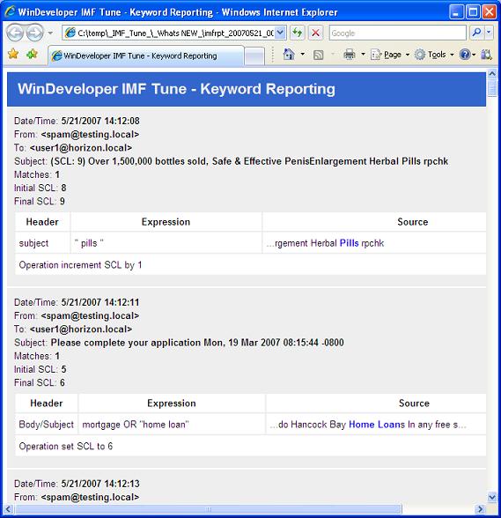Minimize the Internet Explorer window

click(x=456, y=12)
